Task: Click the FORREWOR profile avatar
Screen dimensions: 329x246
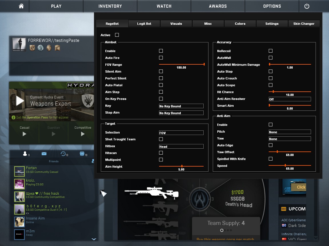Action: click(19, 44)
